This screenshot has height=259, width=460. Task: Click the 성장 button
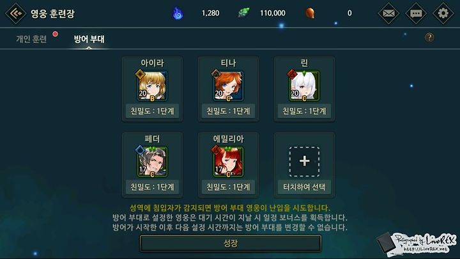click(231, 244)
